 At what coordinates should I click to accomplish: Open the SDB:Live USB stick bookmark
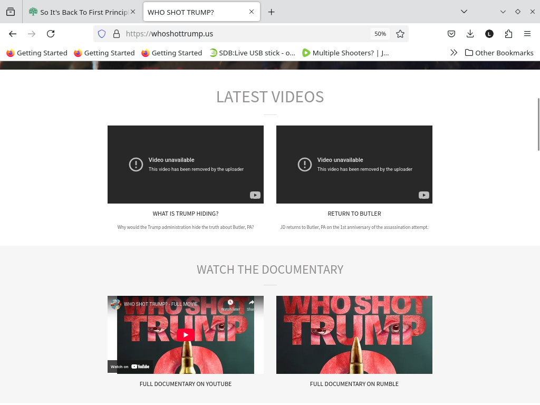pos(253,53)
